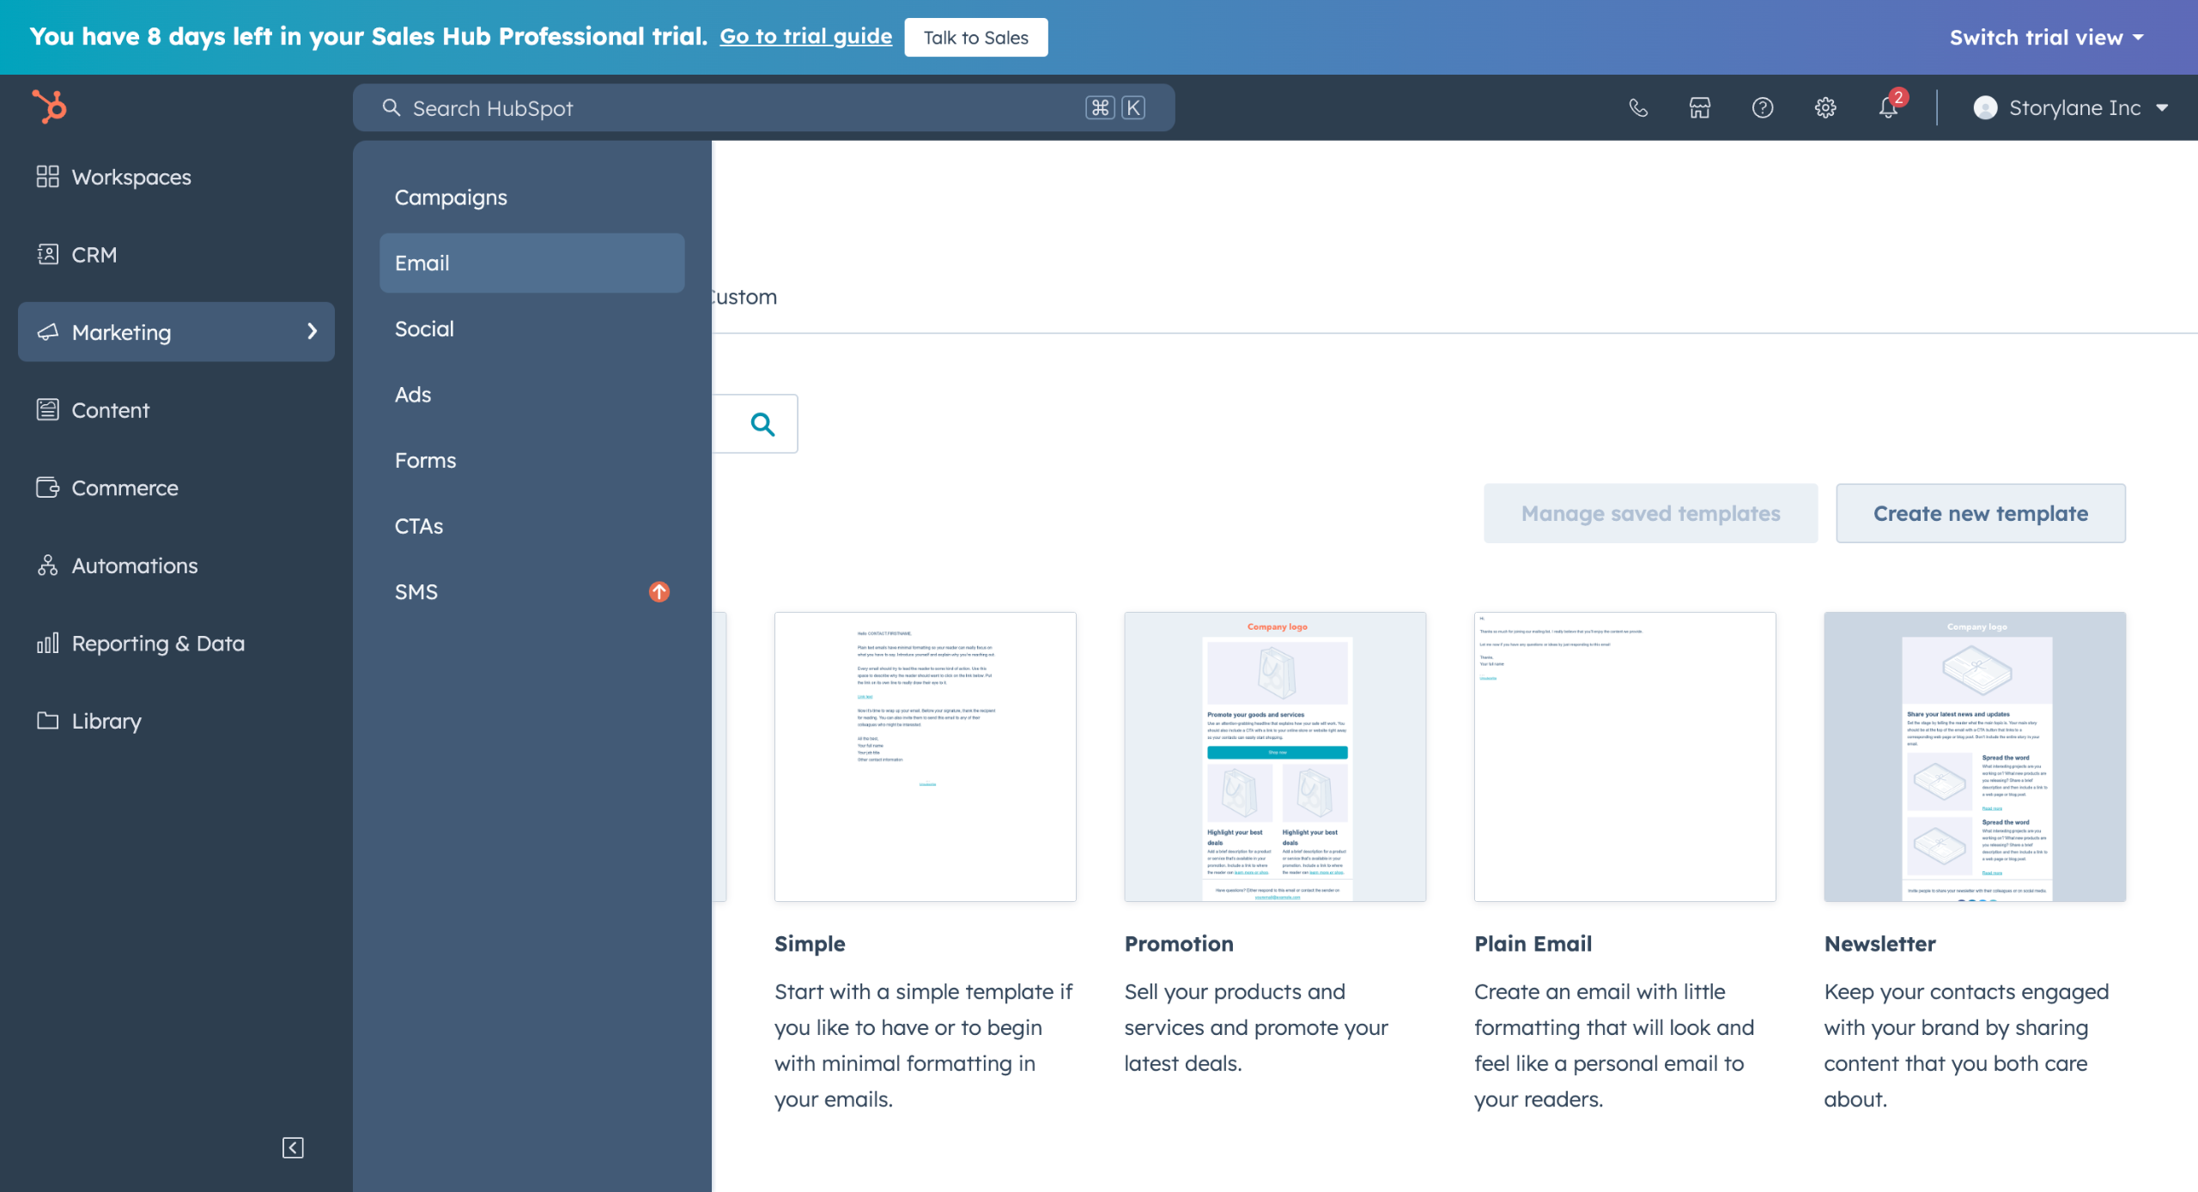Image resolution: width=2198 pixels, height=1192 pixels.
Task: Click the SMS upgrade arrow badge
Action: (659, 591)
